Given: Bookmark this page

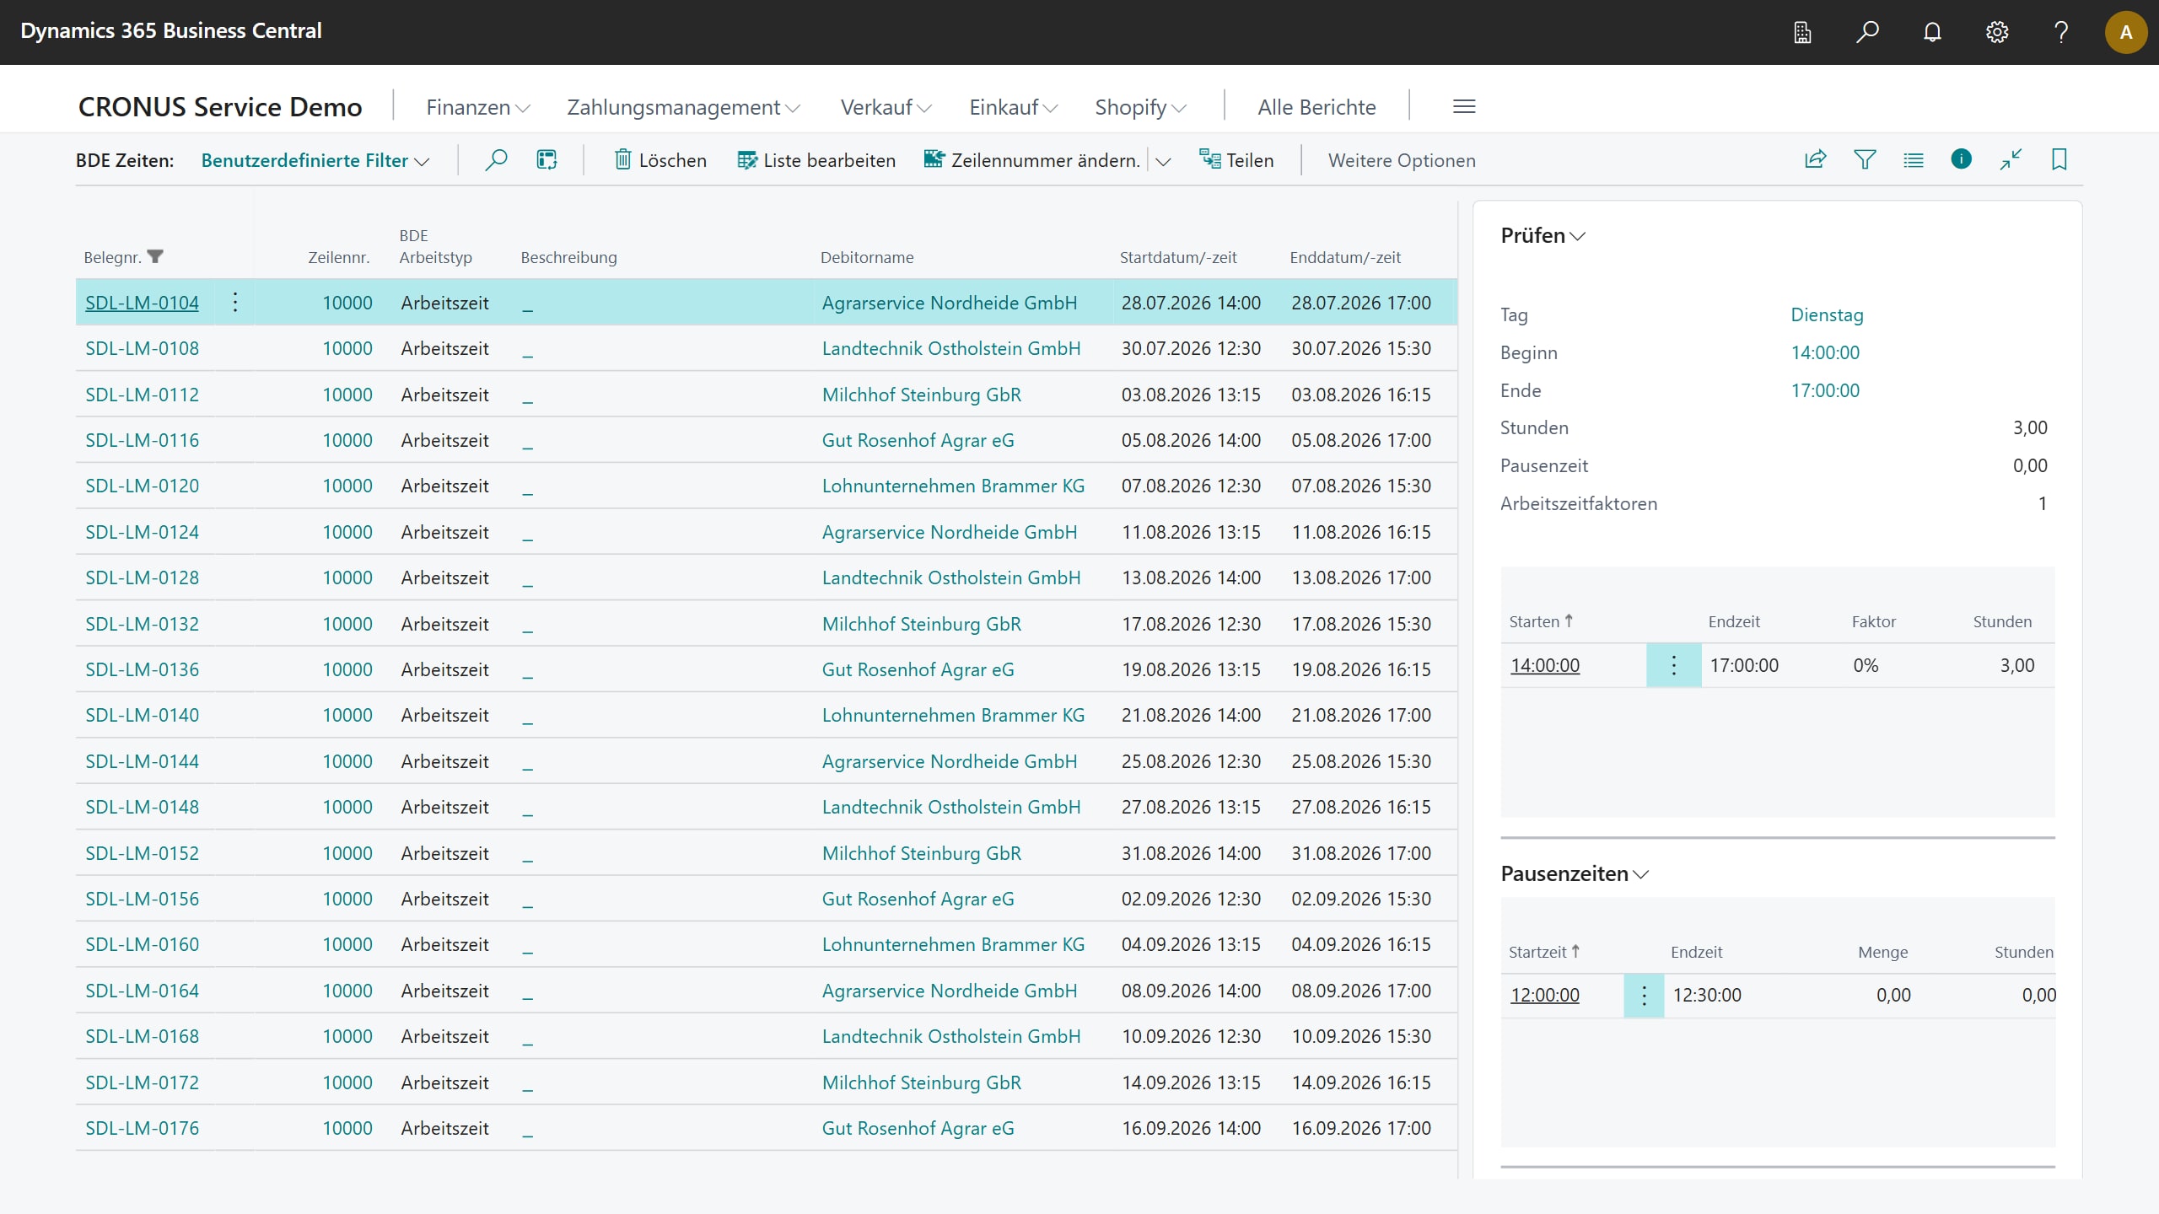Looking at the screenshot, I should 2059,159.
